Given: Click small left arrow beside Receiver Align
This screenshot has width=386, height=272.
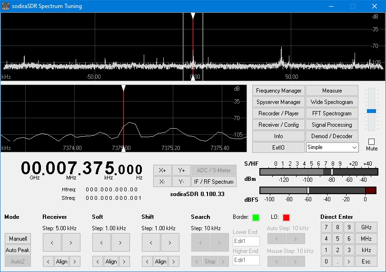Looking at the screenshot, I should pyautogui.click(x=48, y=262).
